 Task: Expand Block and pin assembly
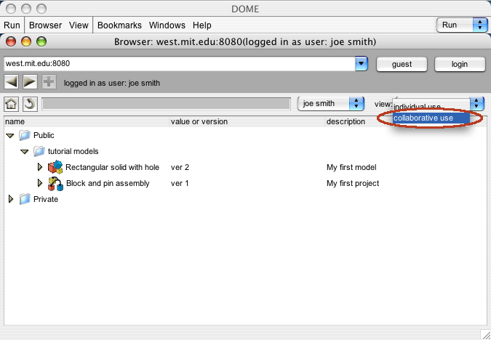coord(40,183)
